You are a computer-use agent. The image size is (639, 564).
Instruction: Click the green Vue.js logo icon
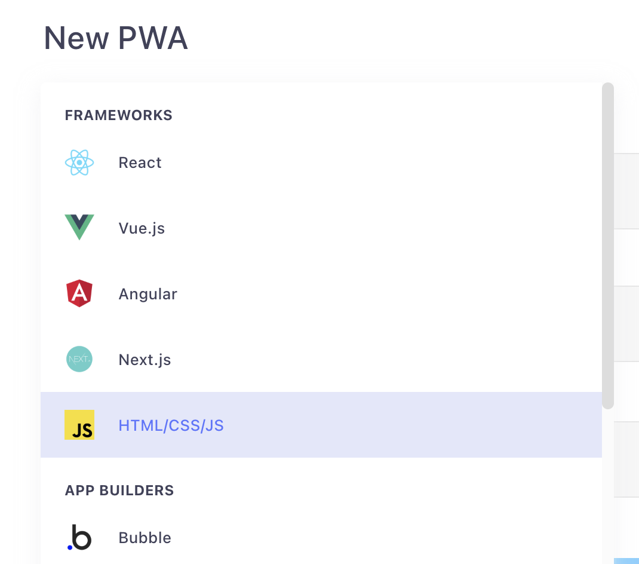click(x=79, y=227)
